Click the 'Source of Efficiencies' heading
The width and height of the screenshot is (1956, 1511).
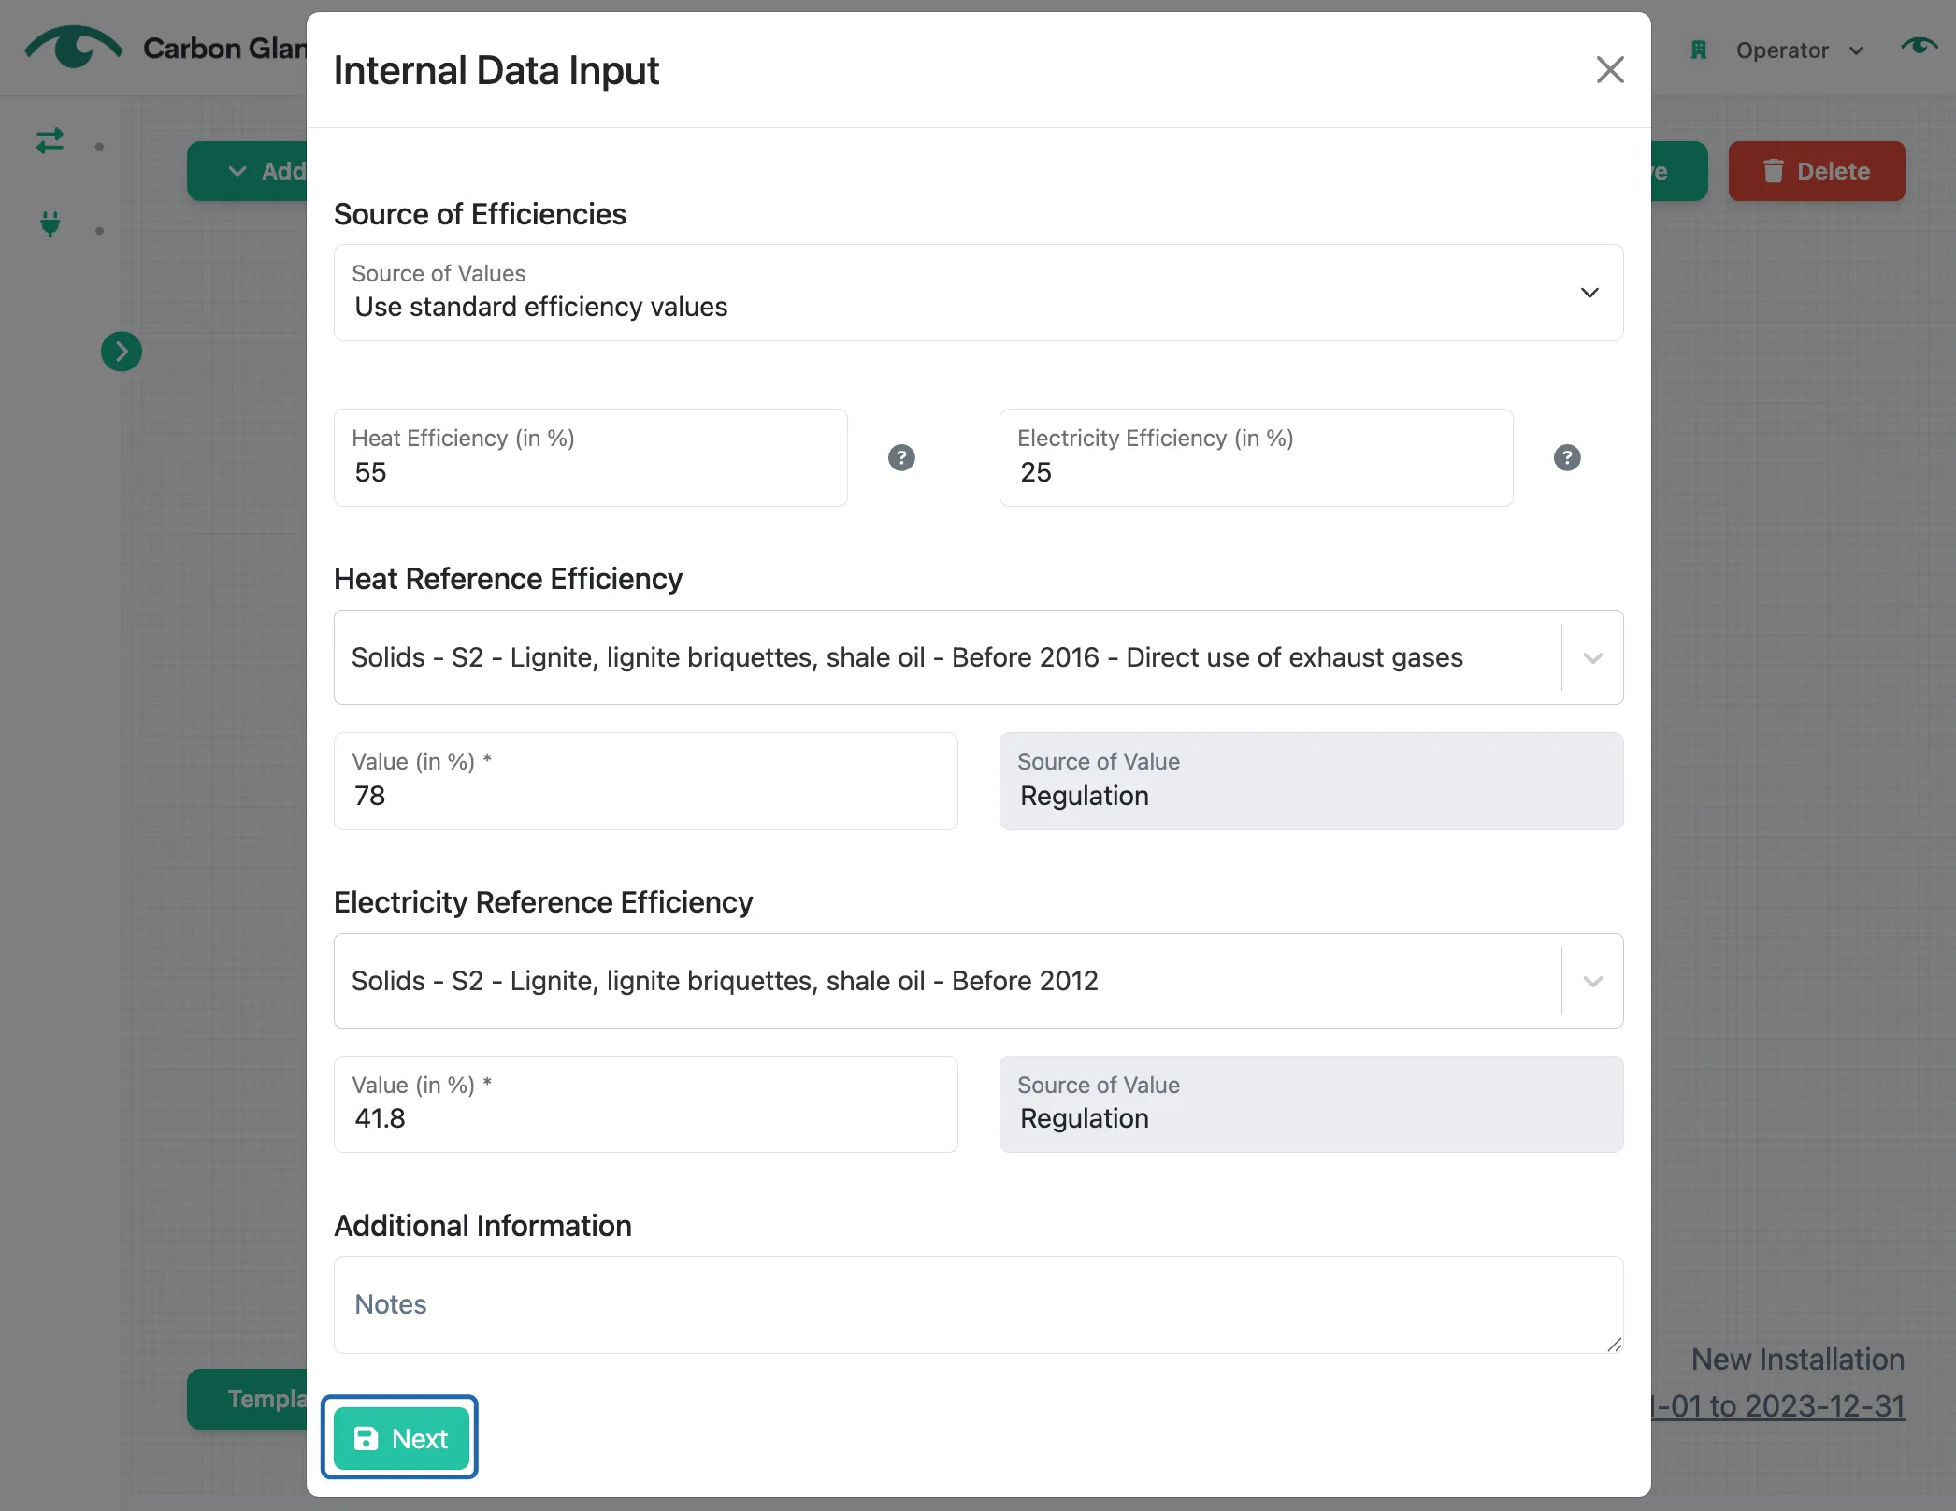[480, 214]
